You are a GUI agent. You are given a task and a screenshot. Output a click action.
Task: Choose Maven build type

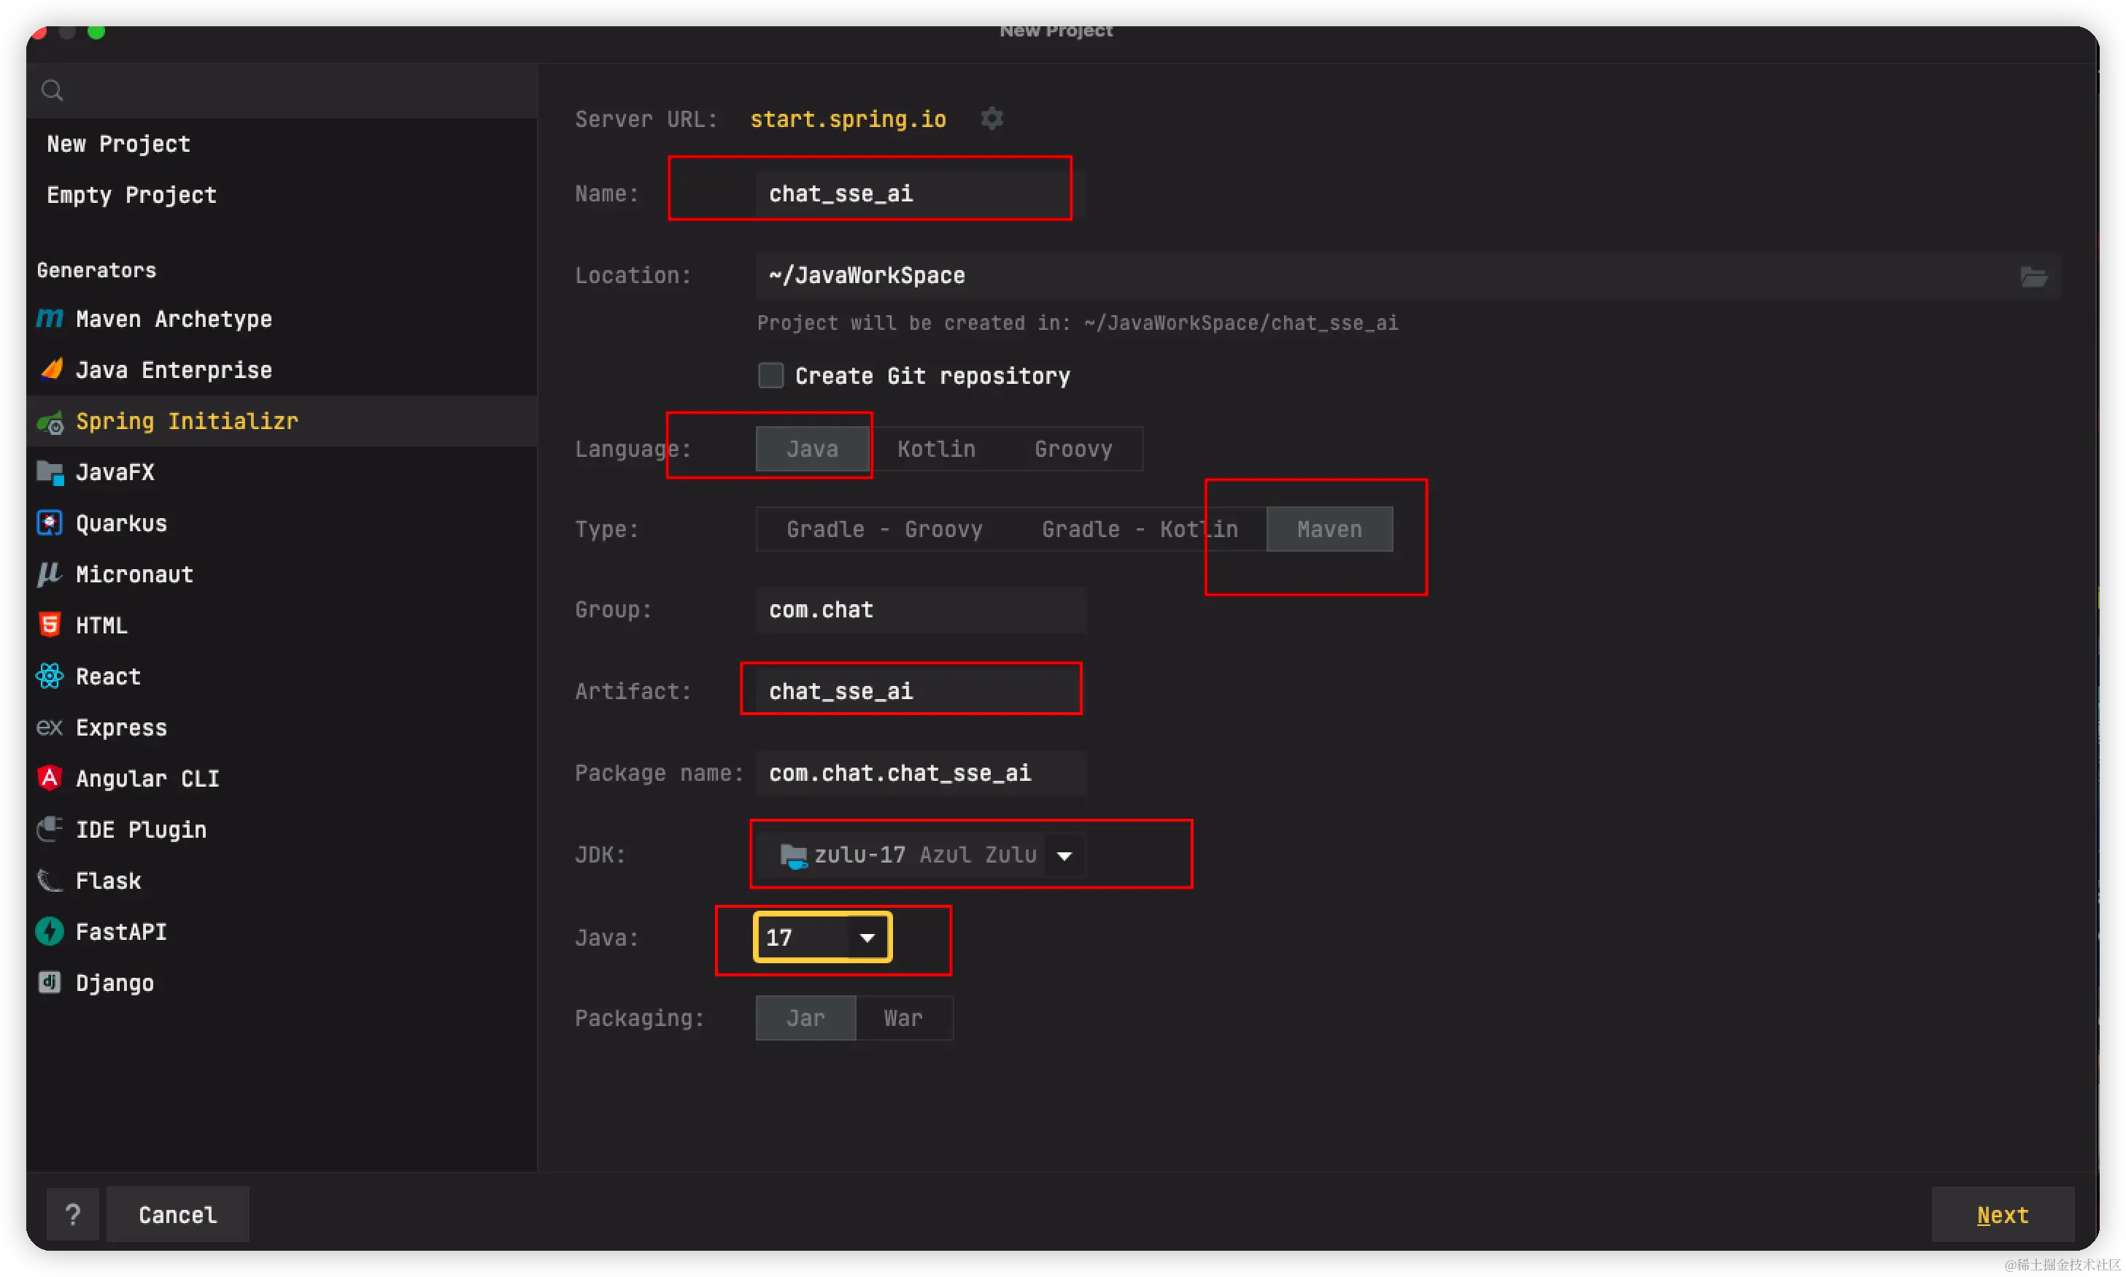pos(1329,529)
